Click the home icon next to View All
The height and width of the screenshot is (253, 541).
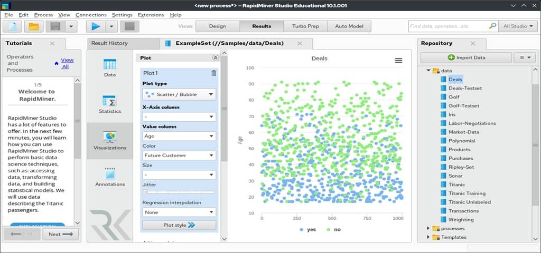57,63
